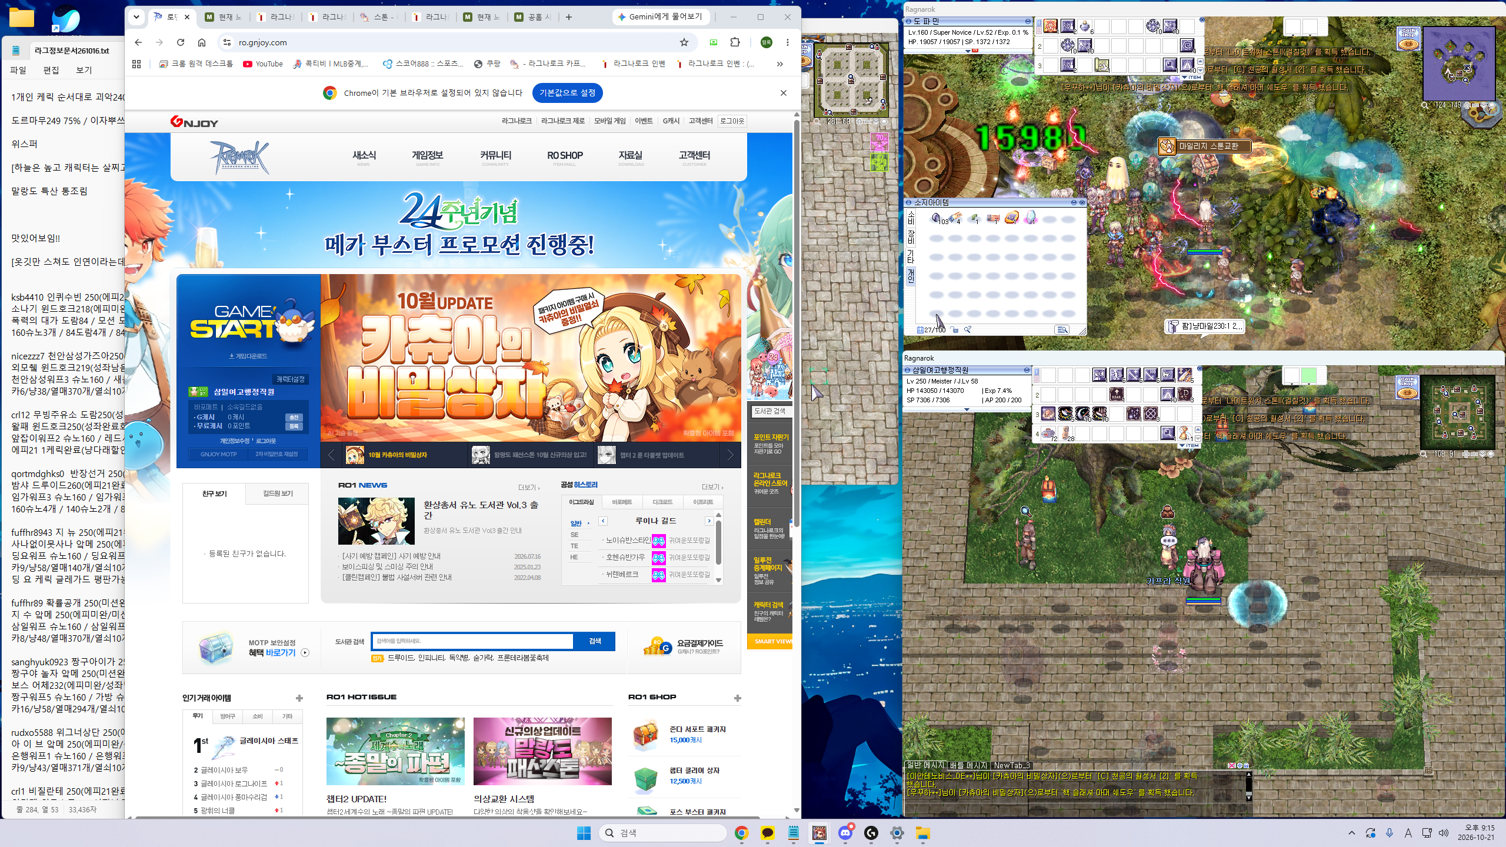The width and height of the screenshot is (1506, 847).
Task: Click the 마일리지 스톤교환 NPC label icon
Action: click(1167, 146)
